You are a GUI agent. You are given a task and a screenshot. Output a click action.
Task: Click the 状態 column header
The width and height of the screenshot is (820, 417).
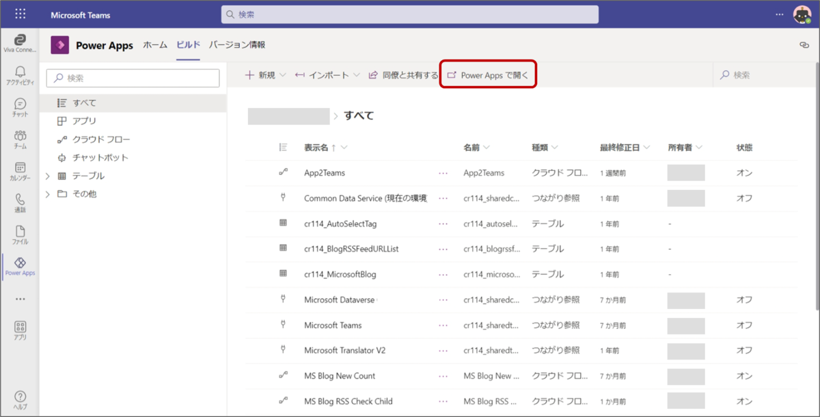pyautogui.click(x=744, y=148)
